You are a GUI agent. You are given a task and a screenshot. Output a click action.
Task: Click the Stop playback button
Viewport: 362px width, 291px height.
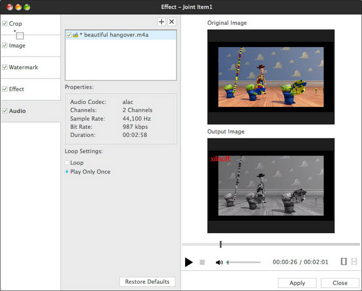tap(202, 263)
